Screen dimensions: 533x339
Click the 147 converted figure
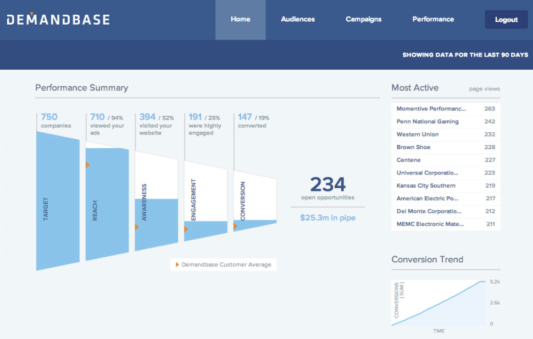(x=245, y=117)
